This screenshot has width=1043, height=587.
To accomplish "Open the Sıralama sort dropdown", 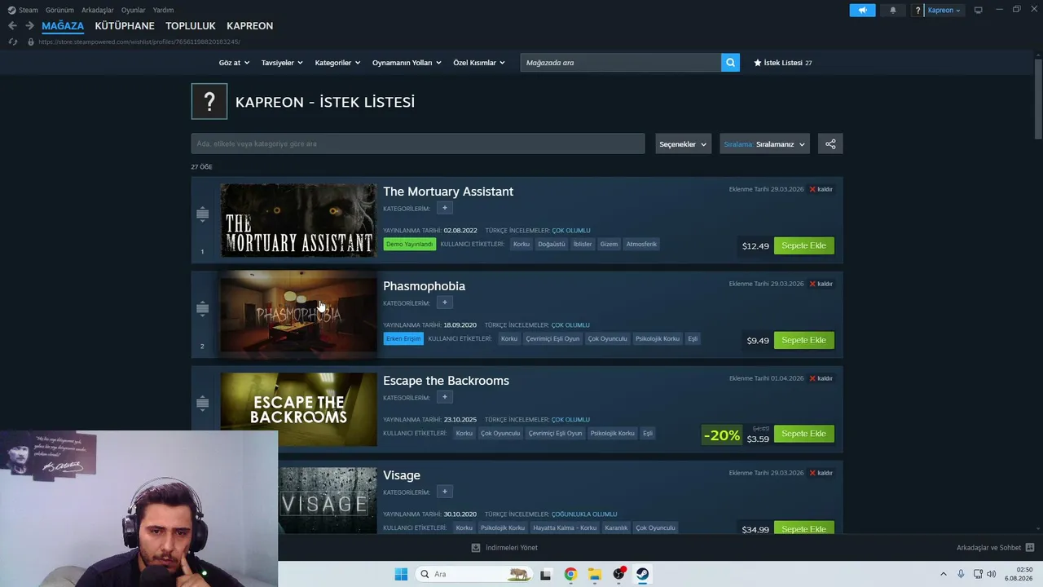I will coord(764,144).
